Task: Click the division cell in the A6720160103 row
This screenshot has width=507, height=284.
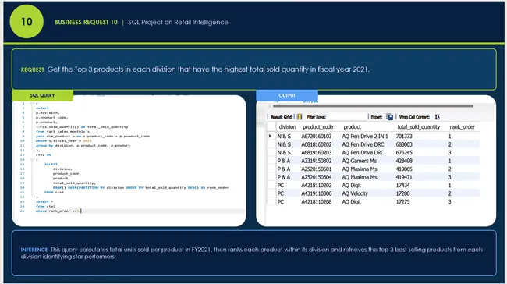Action: (x=284, y=137)
